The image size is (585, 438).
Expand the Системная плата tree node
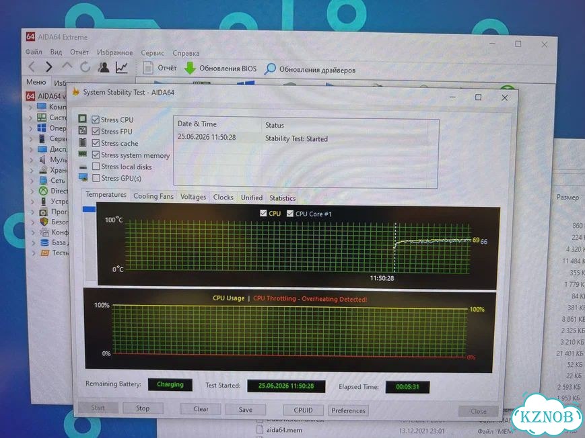pos(30,118)
